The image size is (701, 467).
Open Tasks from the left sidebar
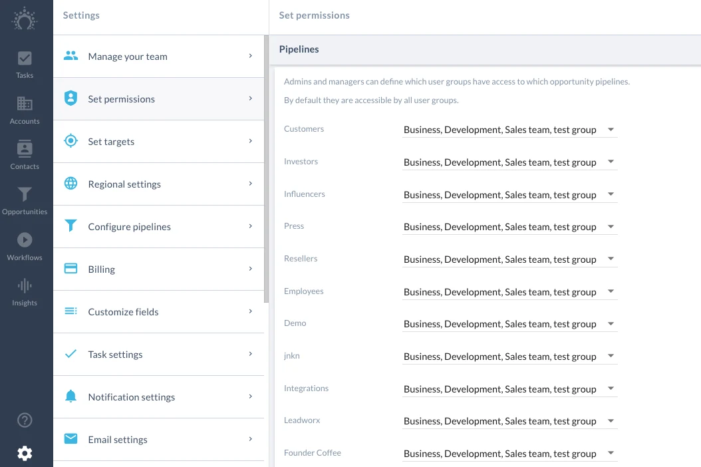tap(25, 65)
